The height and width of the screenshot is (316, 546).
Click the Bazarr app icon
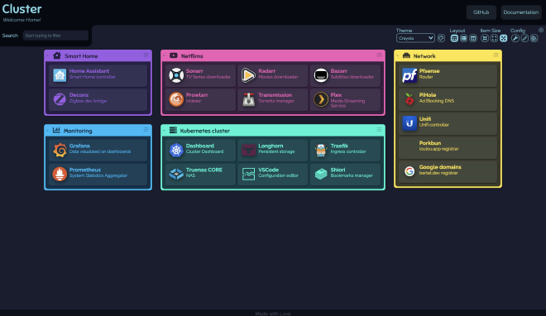pyautogui.click(x=321, y=75)
